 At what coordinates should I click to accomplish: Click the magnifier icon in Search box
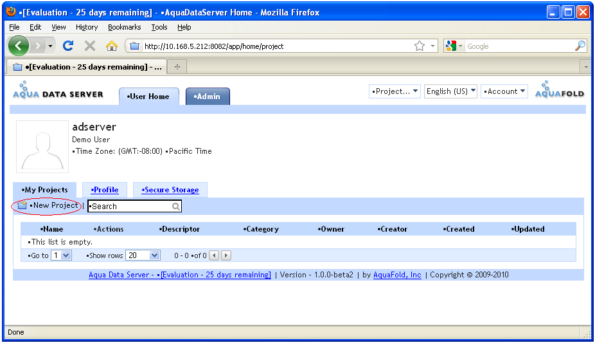pos(176,207)
